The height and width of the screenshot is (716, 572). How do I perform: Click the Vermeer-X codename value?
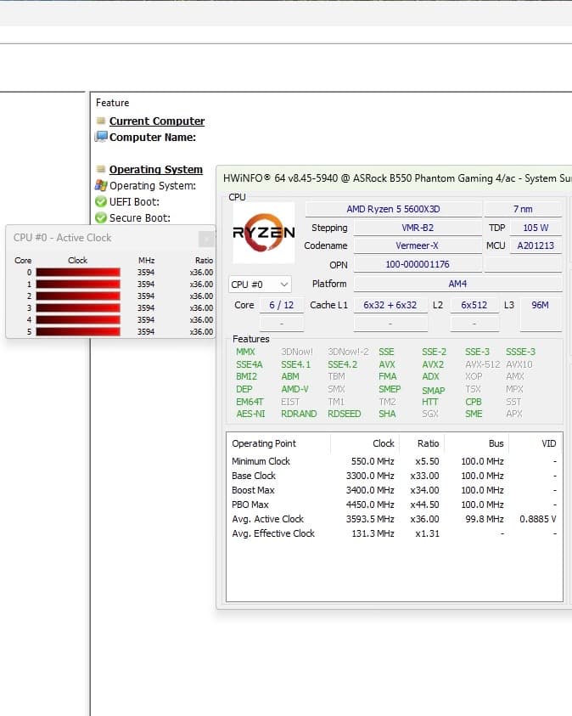(418, 245)
